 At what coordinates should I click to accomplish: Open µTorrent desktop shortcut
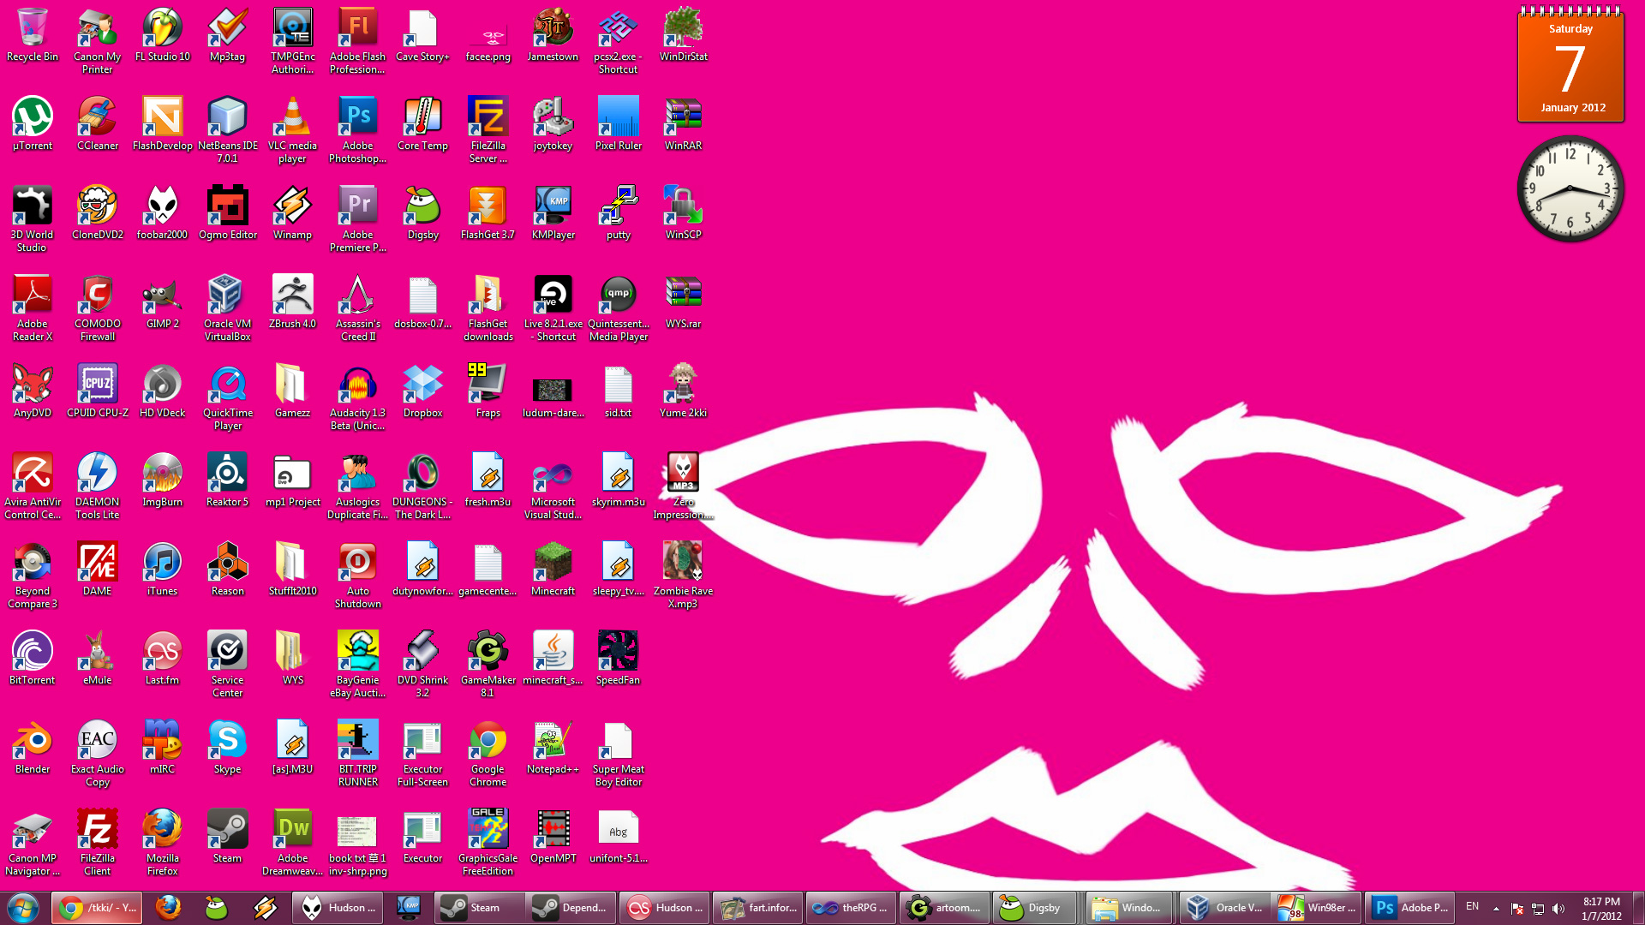tap(33, 124)
